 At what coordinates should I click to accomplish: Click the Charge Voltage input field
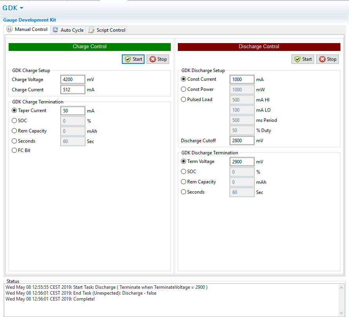73,80
